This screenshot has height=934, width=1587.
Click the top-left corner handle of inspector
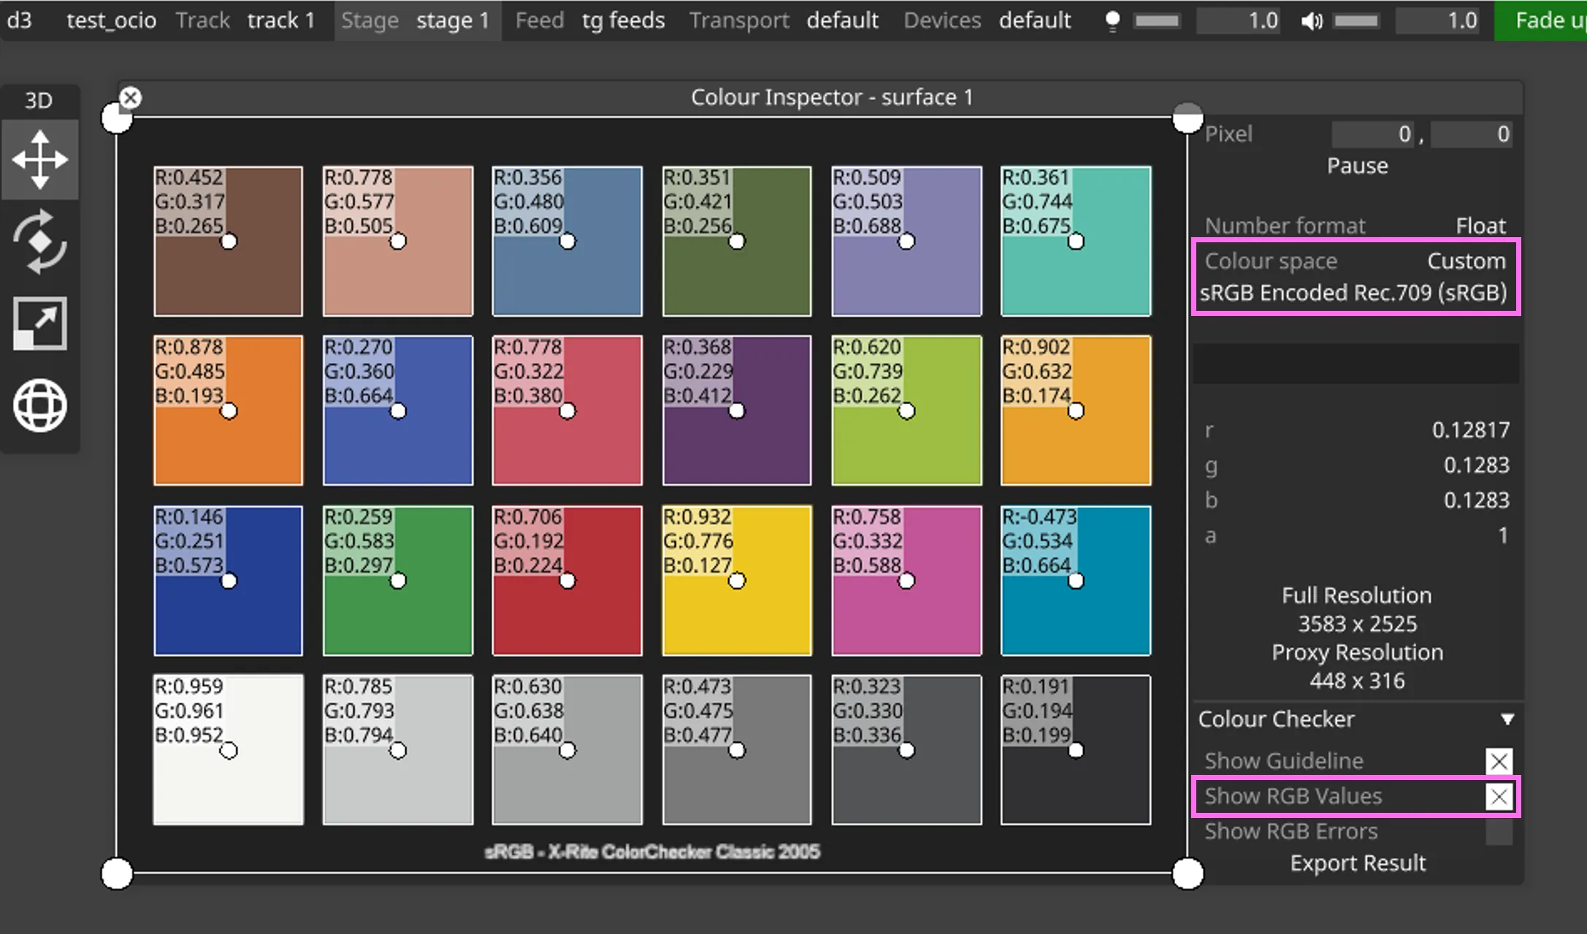[115, 121]
